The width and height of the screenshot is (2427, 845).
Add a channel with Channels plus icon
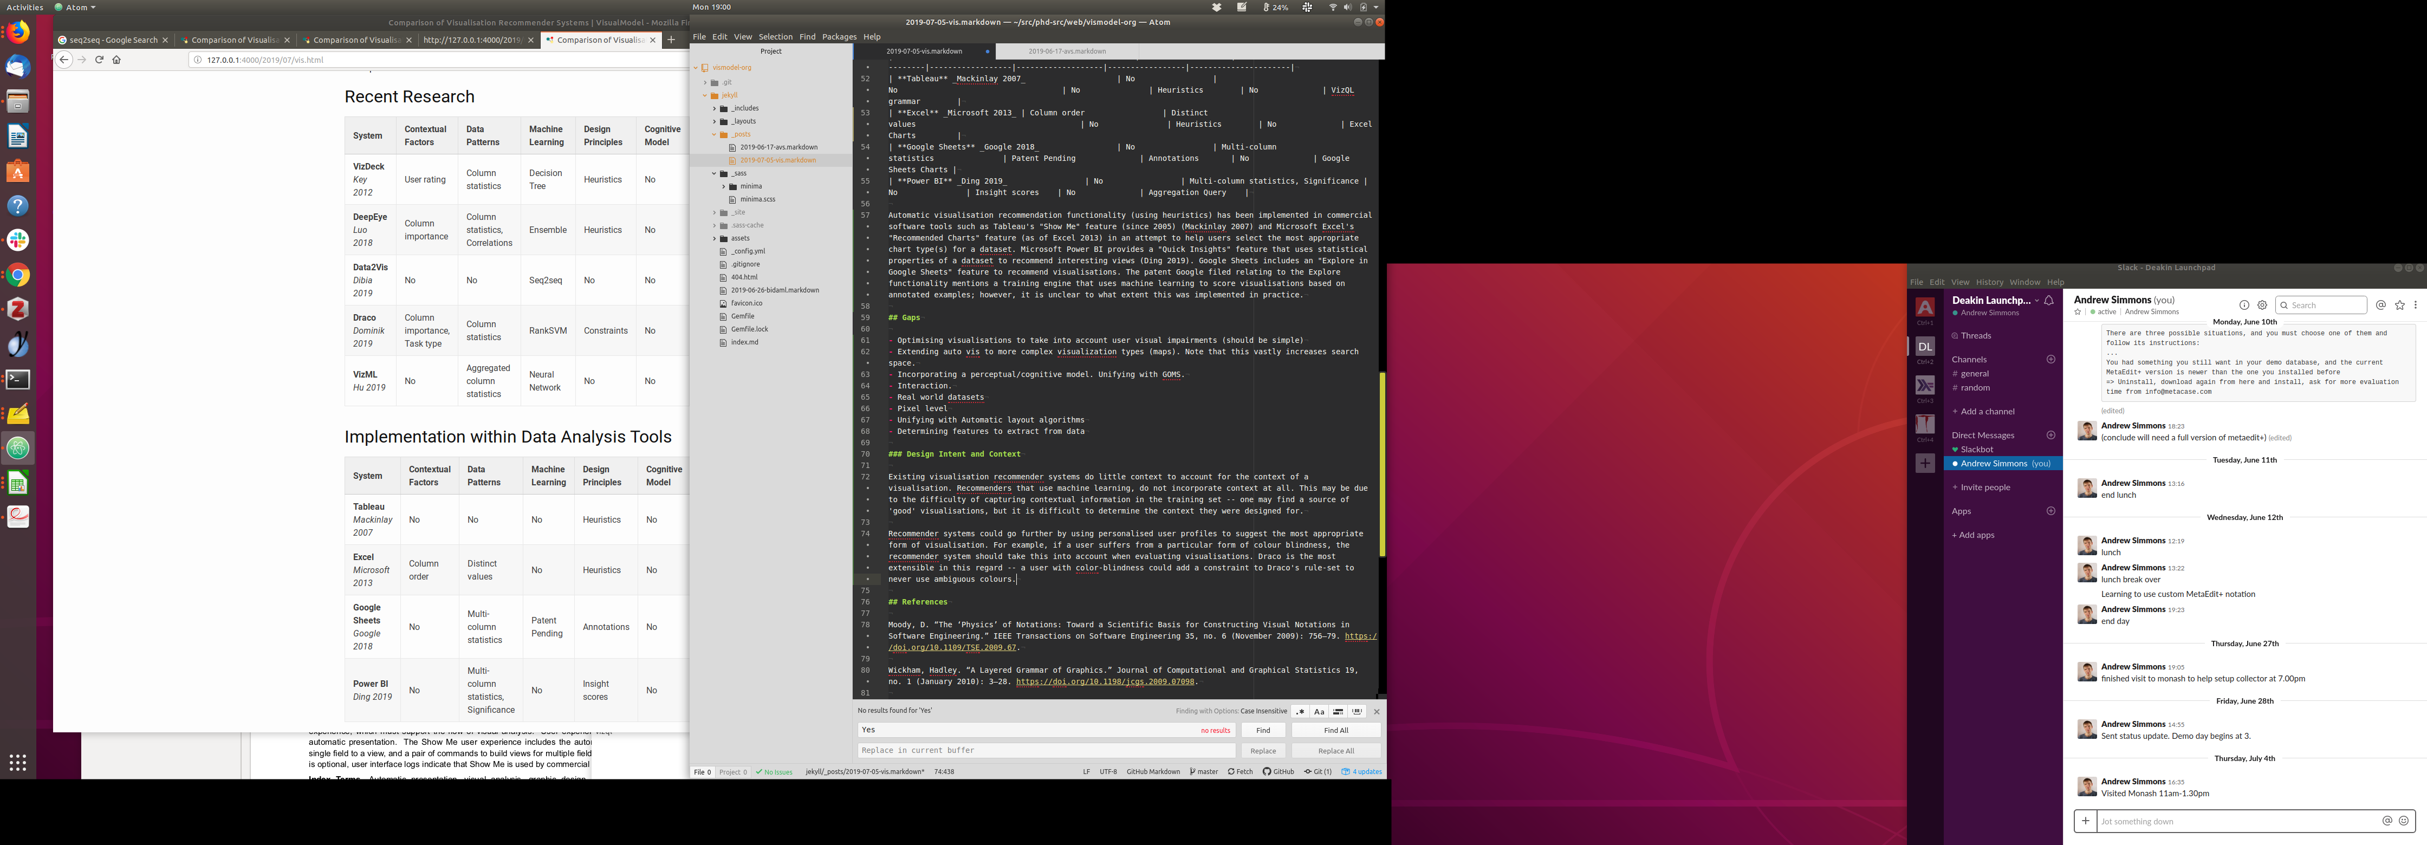coord(2051,359)
